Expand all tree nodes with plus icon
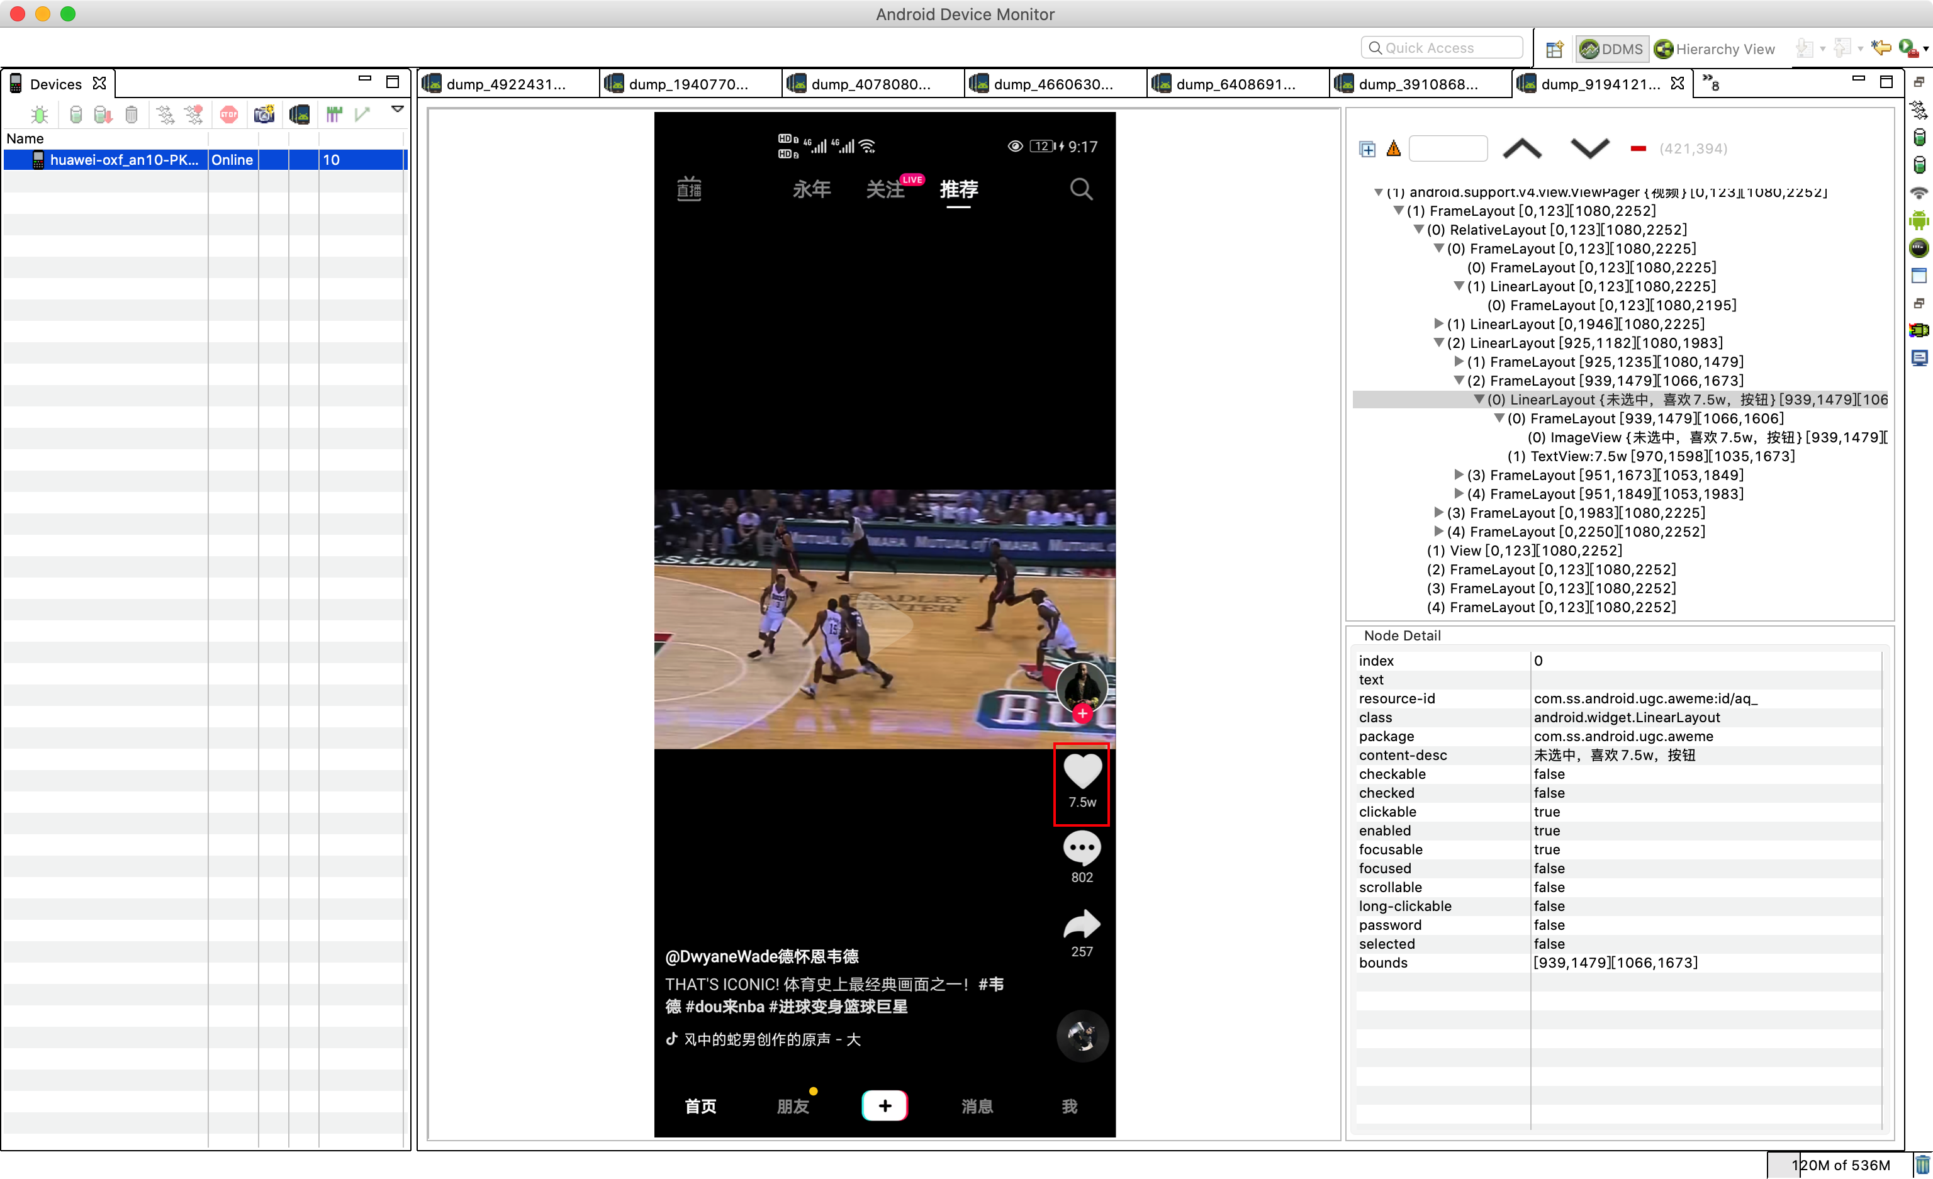The image size is (1933, 1179). (1367, 148)
